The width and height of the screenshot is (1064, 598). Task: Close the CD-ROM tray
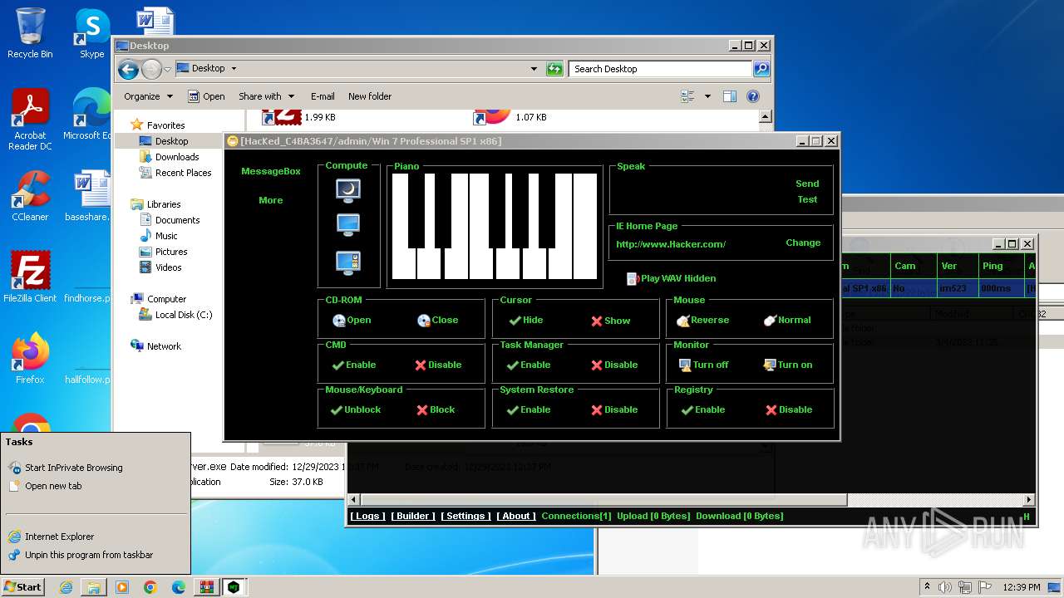coord(437,320)
